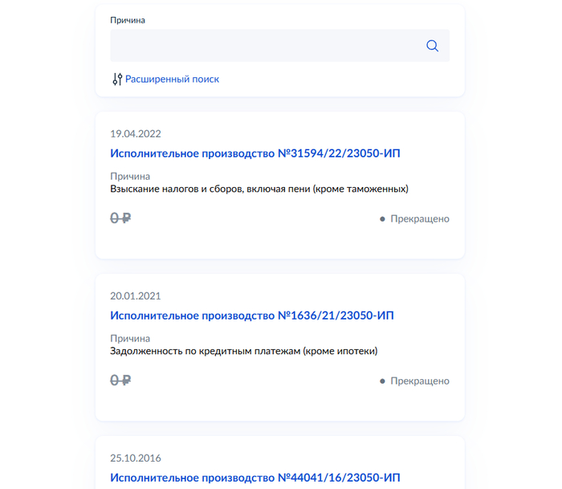The height and width of the screenshot is (489, 562).
Task: Open Исполнительное производство №44041/16/23050-ИП
Action: pyautogui.click(x=255, y=478)
